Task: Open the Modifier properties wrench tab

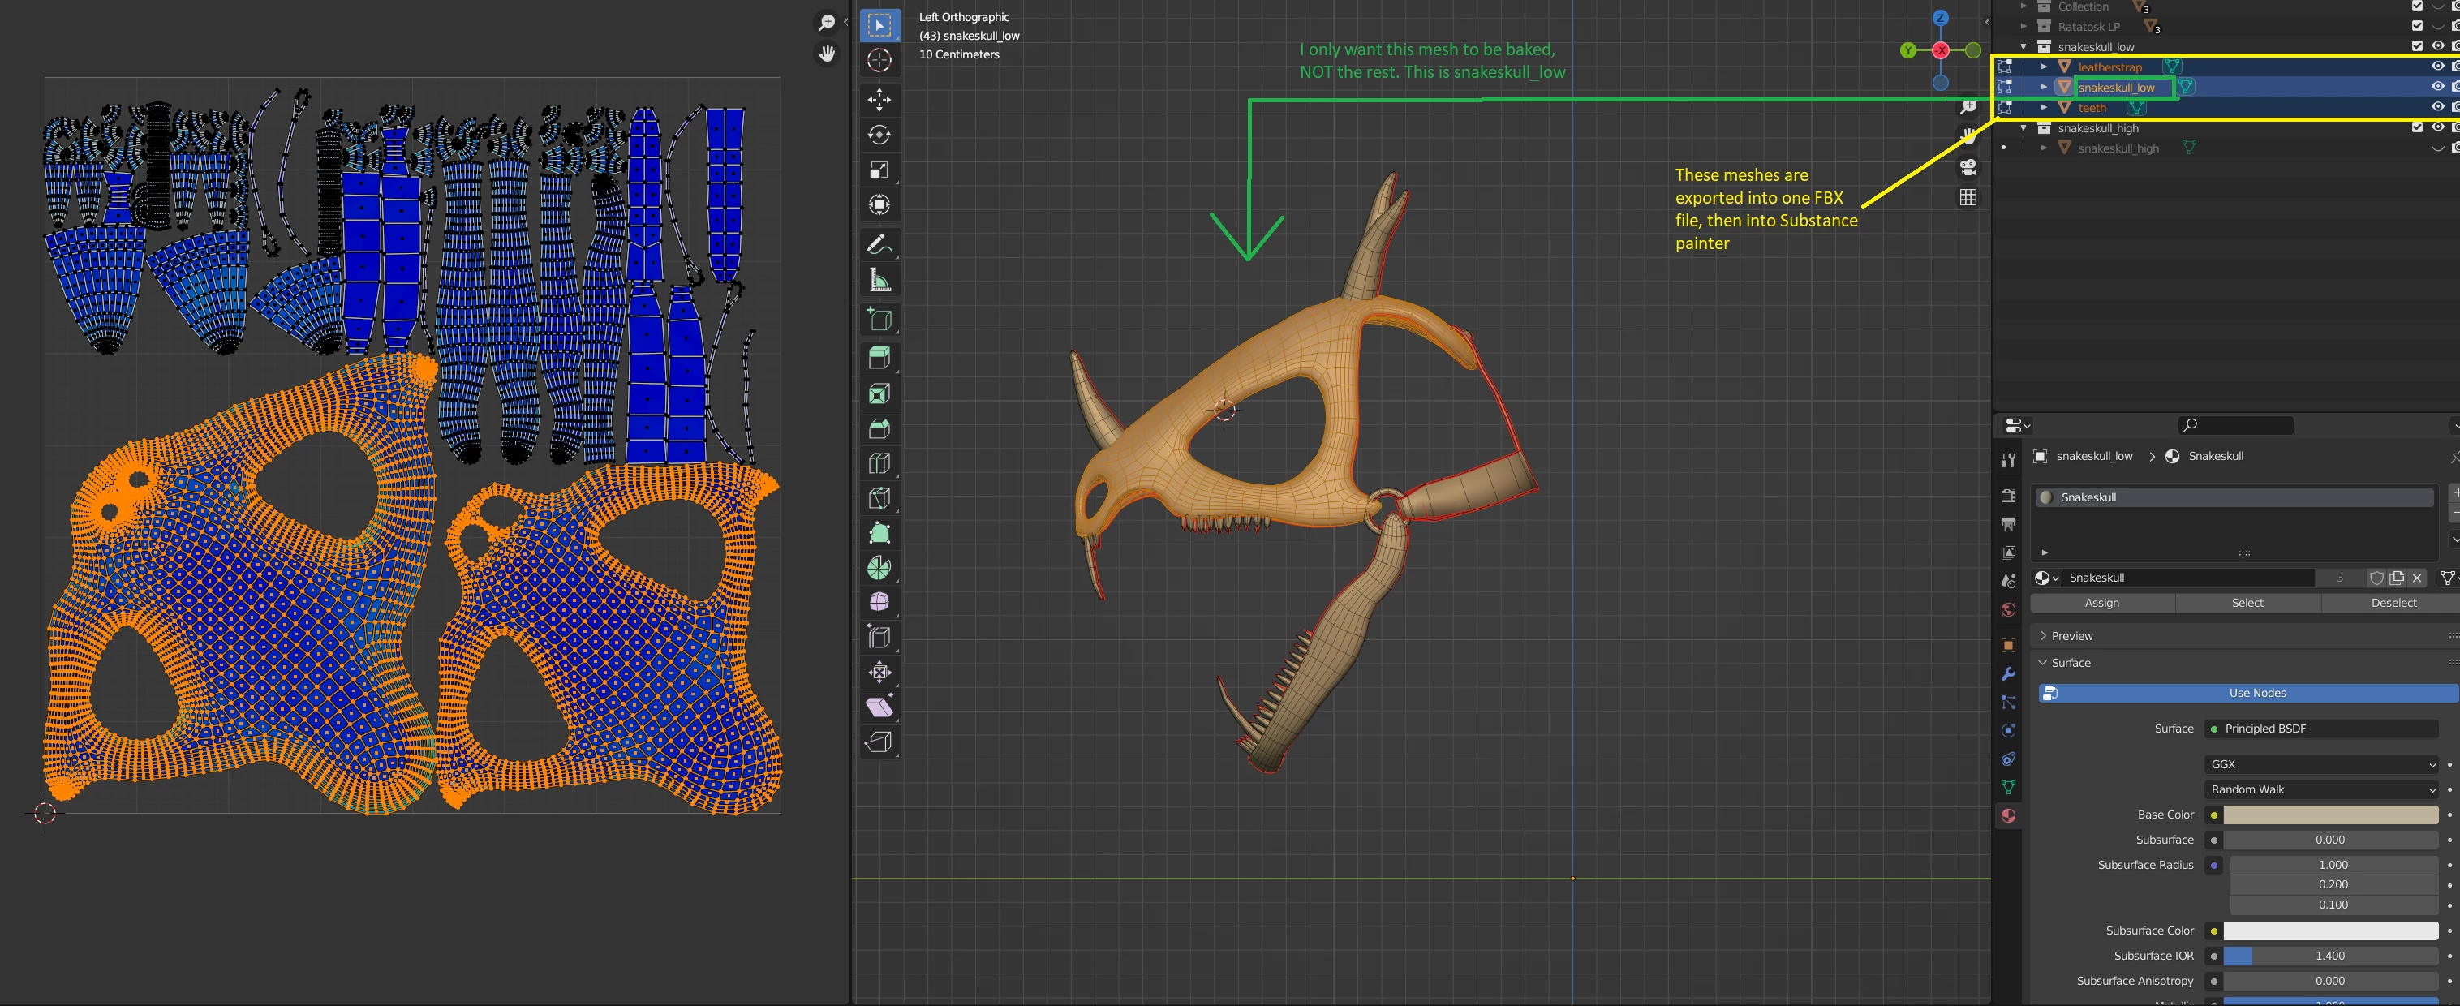Action: pyautogui.click(x=2008, y=674)
